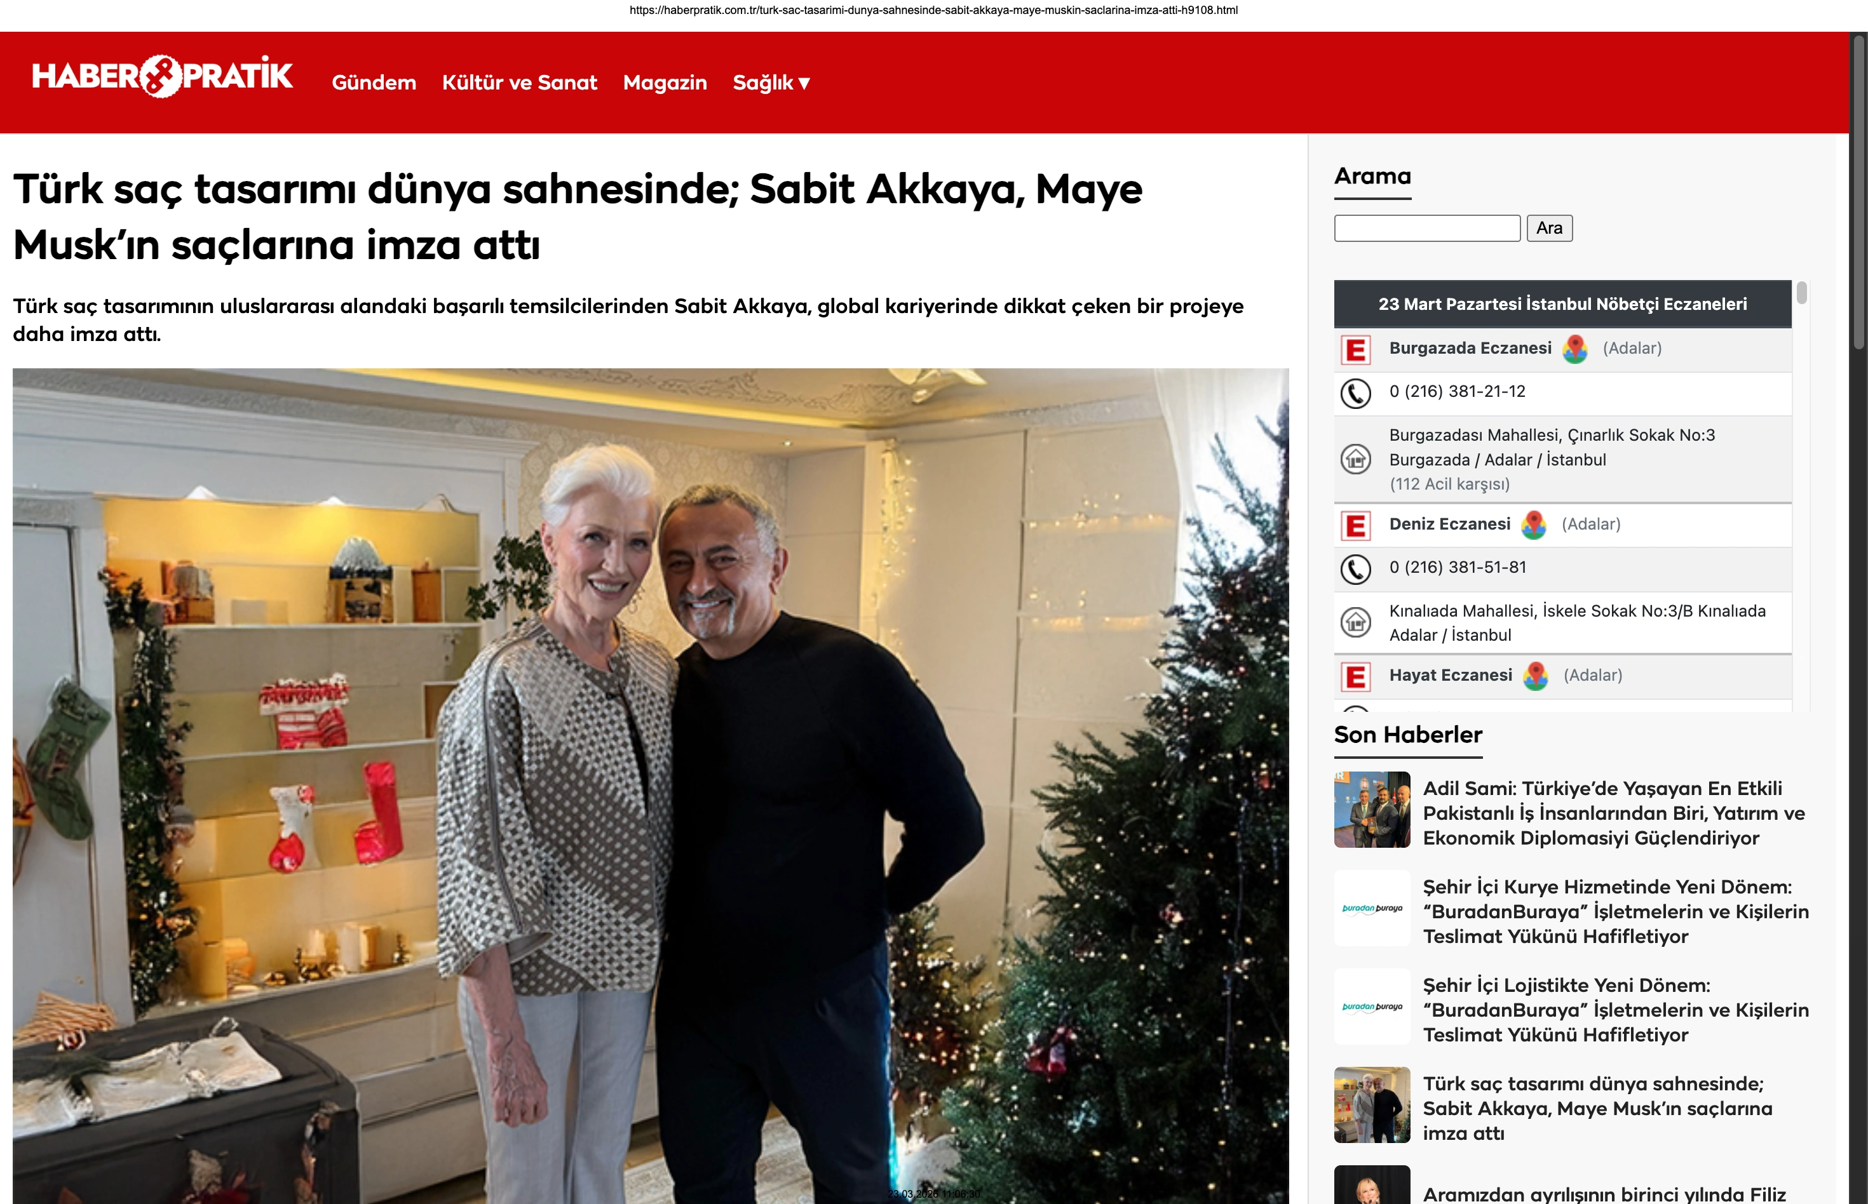Click the Ara search button
Viewport: 1868px width, 1204px height.
coord(1549,229)
